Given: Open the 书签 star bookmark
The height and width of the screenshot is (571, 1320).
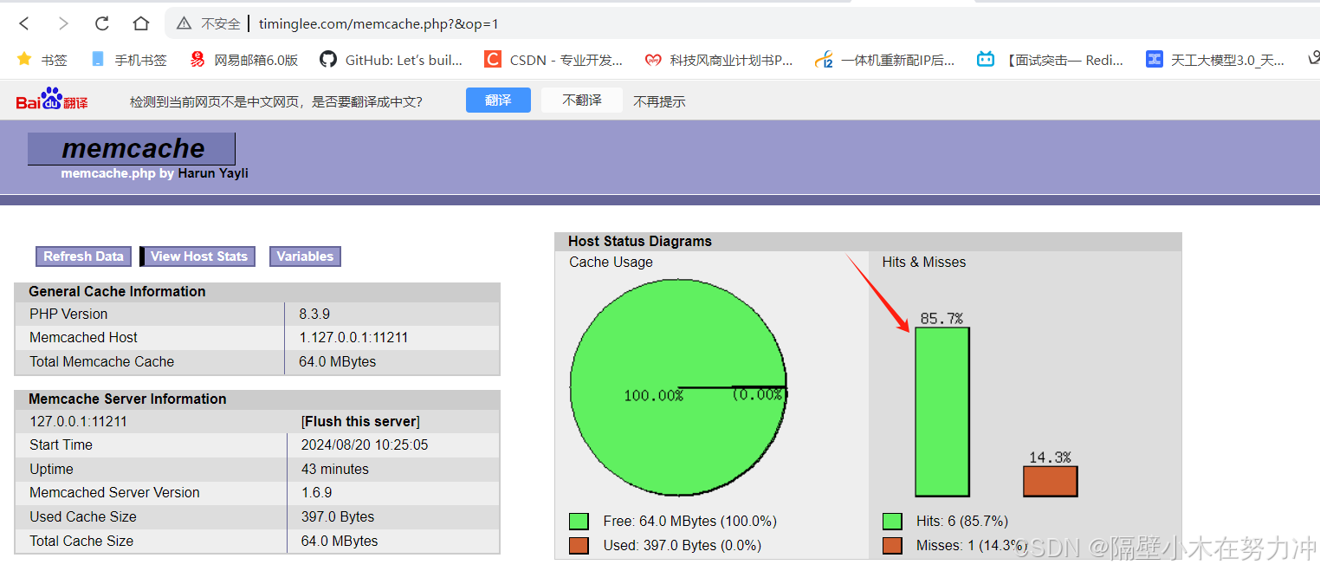Looking at the screenshot, I should coord(42,60).
